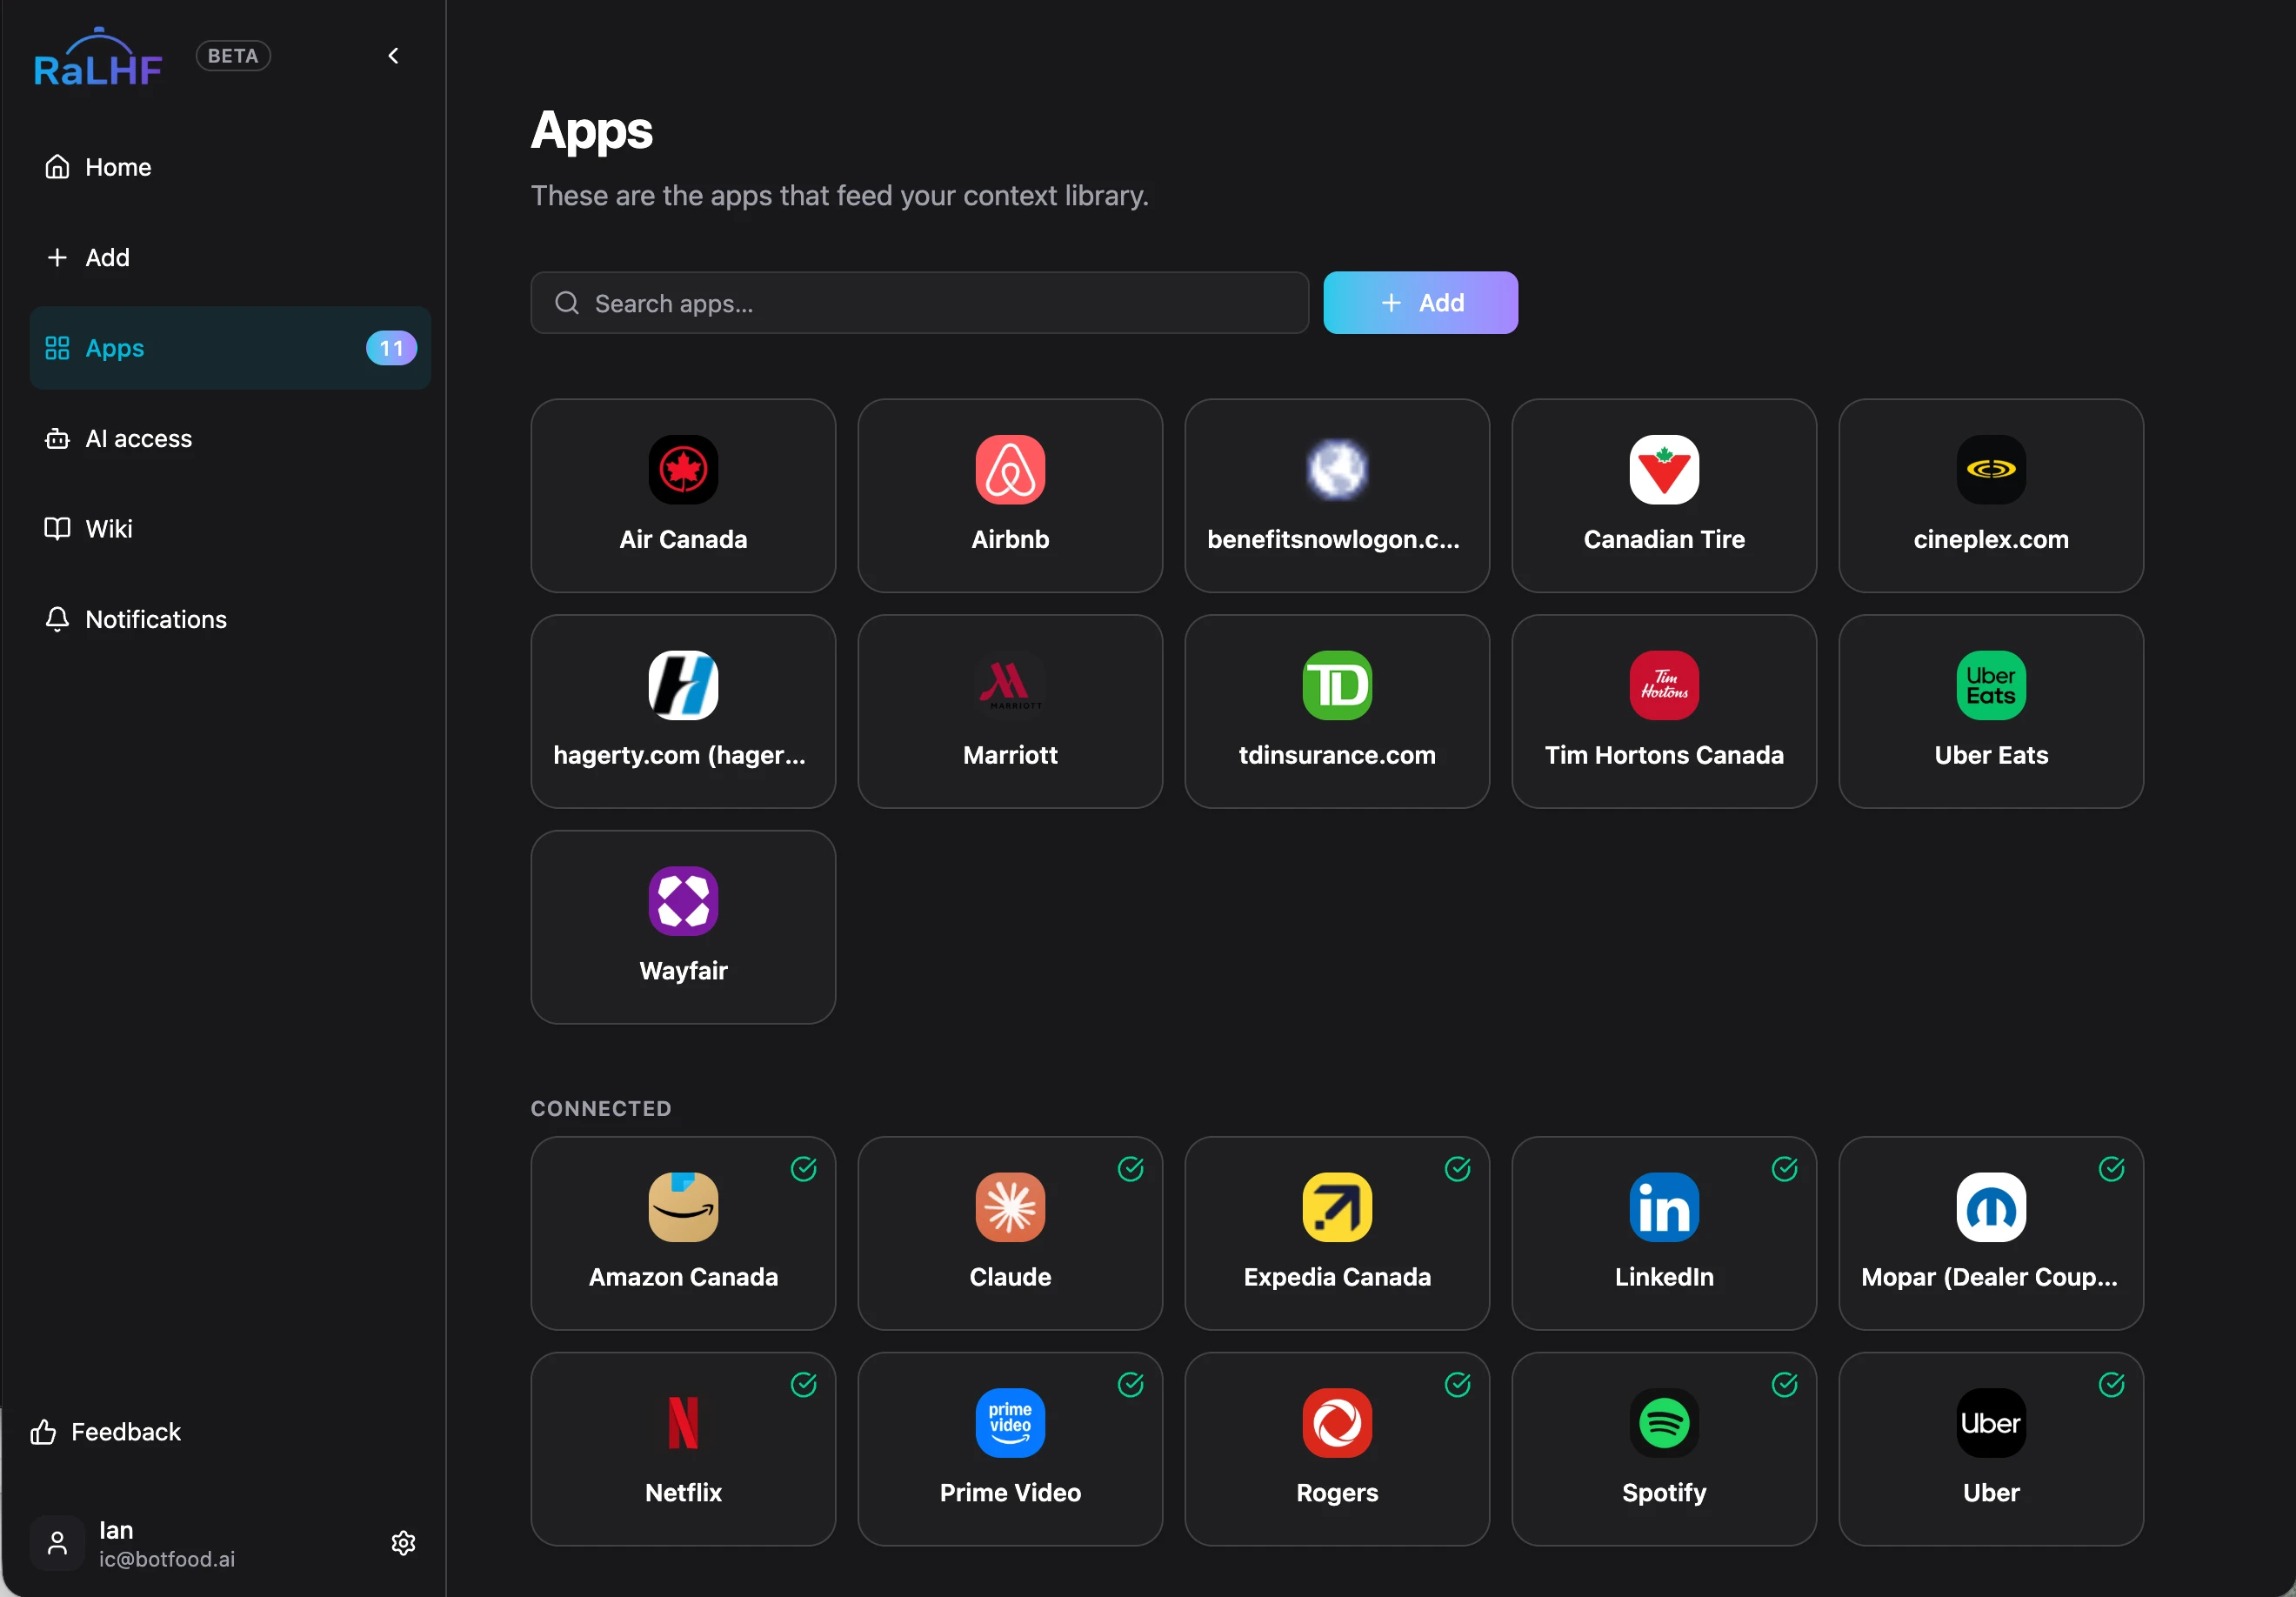Click the Amazon Canada connected checkmark
The width and height of the screenshot is (2296, 1597).
point(804,1169)
